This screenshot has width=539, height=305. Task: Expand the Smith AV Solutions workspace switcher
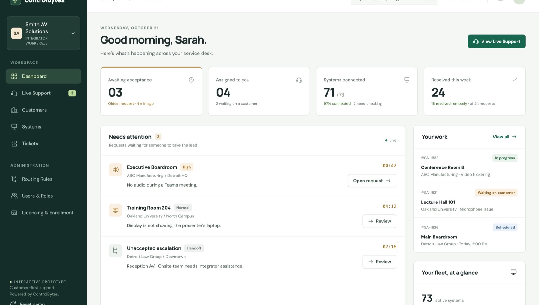tap(43, 33)
